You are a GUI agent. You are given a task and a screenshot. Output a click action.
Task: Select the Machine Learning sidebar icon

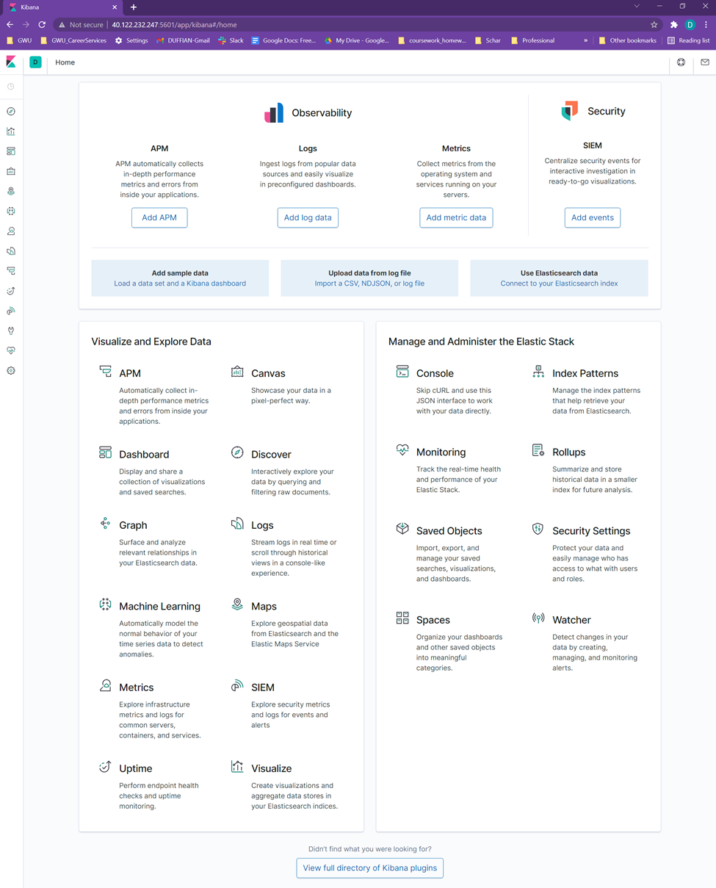click(x=10, y=211)
